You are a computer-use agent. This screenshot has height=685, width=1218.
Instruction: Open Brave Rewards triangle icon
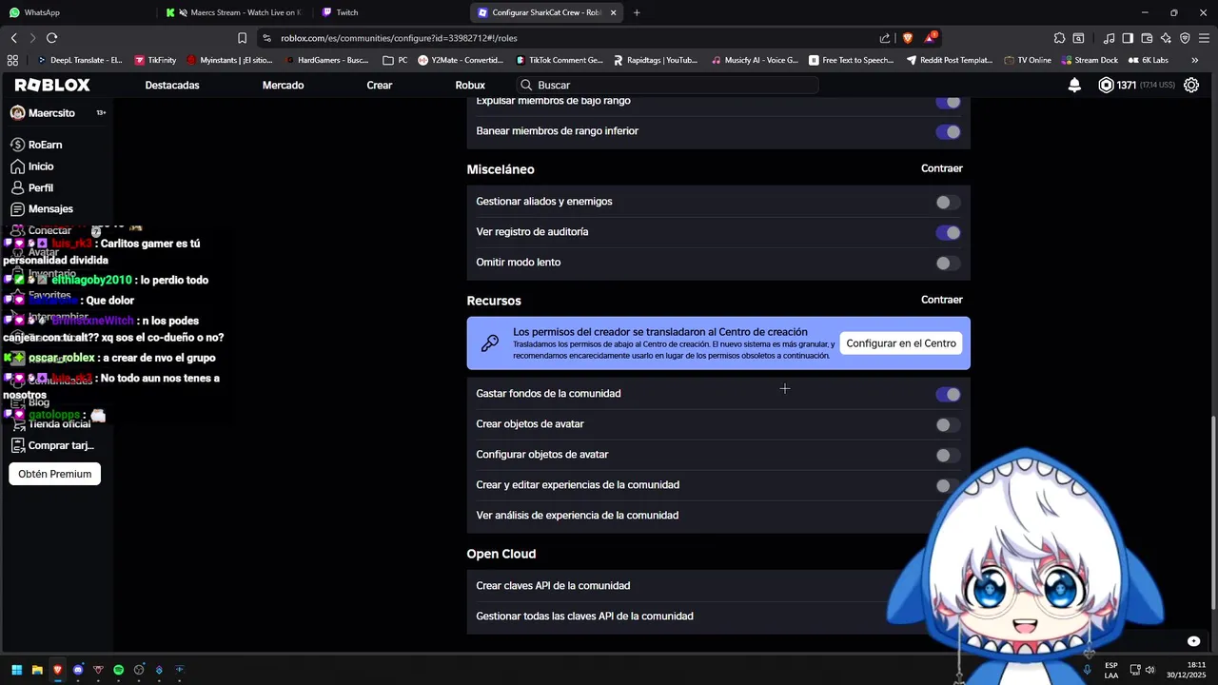930,38
